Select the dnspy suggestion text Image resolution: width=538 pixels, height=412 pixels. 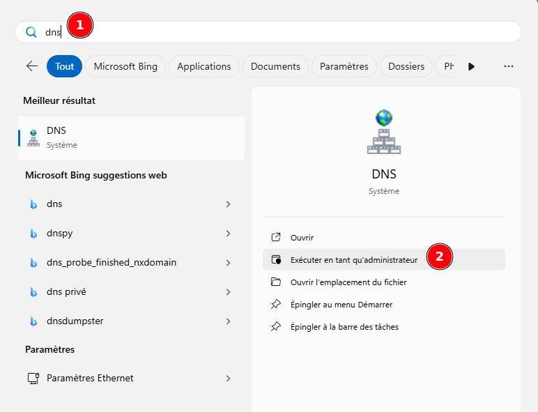60,234
